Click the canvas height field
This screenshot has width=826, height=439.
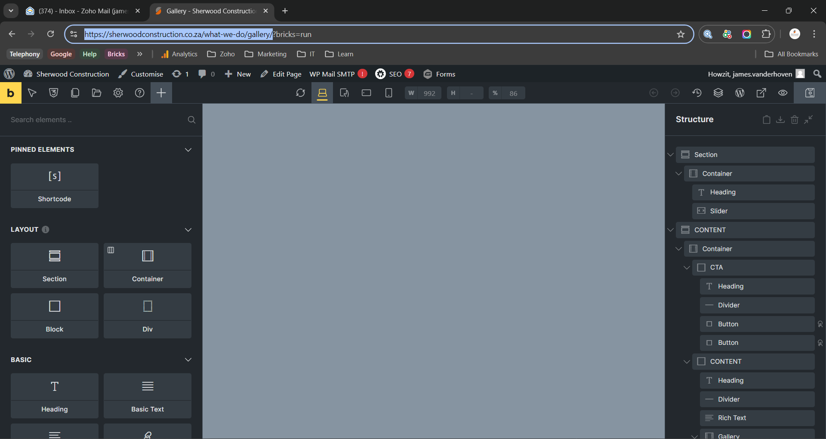pyautogui.click(x=465, y=93)
